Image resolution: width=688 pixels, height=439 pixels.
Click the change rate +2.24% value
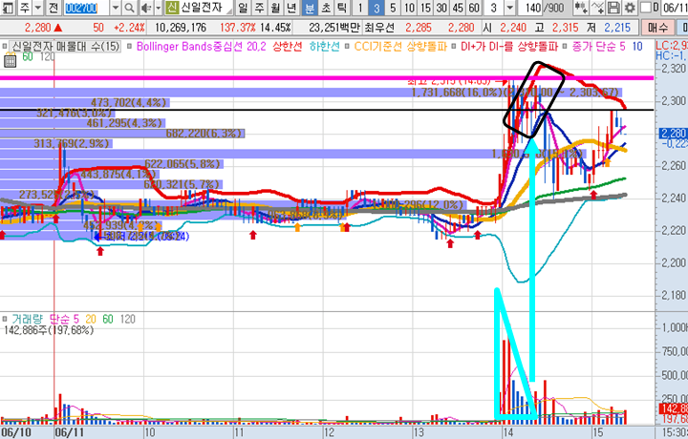click(x=129, y=28)
